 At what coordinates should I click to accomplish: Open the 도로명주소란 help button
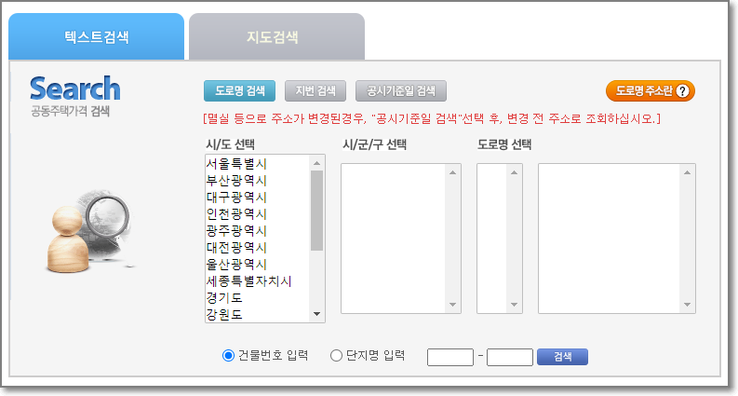coord(651,90)
